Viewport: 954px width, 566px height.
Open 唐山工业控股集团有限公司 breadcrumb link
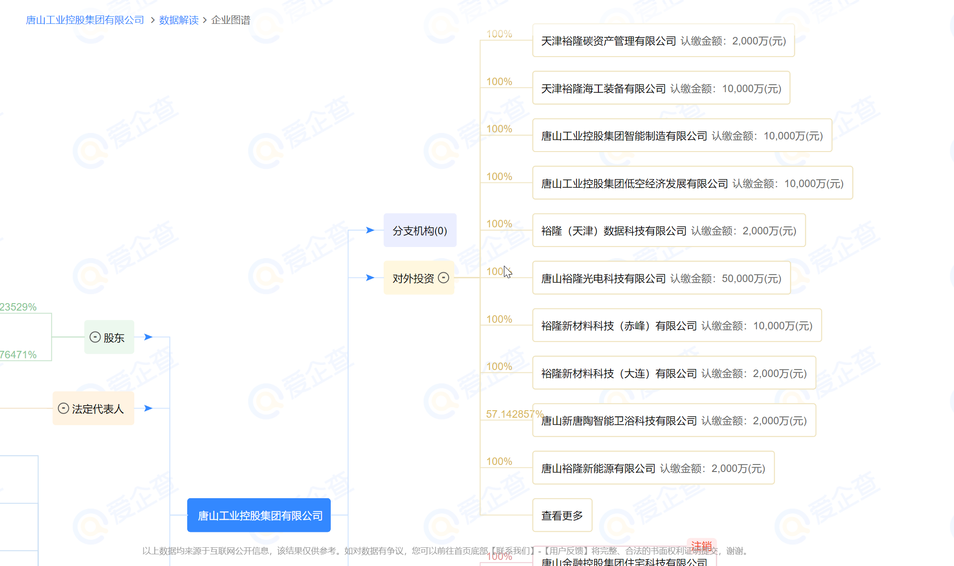85,20
